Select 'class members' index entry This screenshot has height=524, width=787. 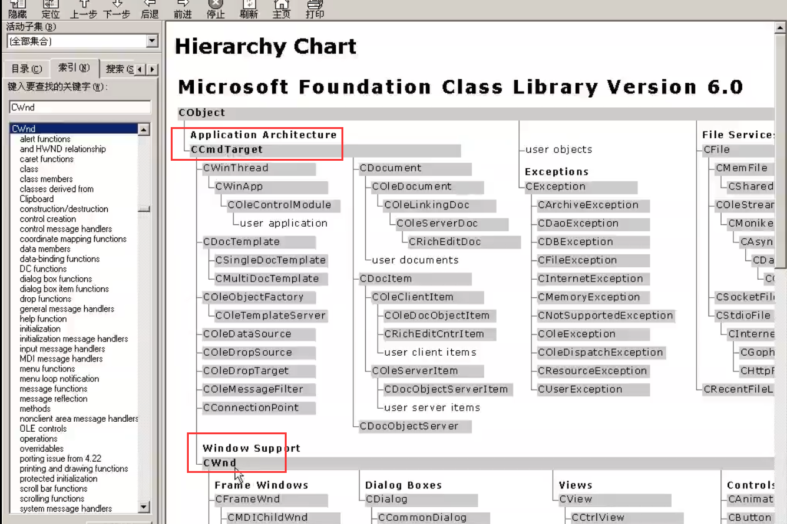coord(46,179)
